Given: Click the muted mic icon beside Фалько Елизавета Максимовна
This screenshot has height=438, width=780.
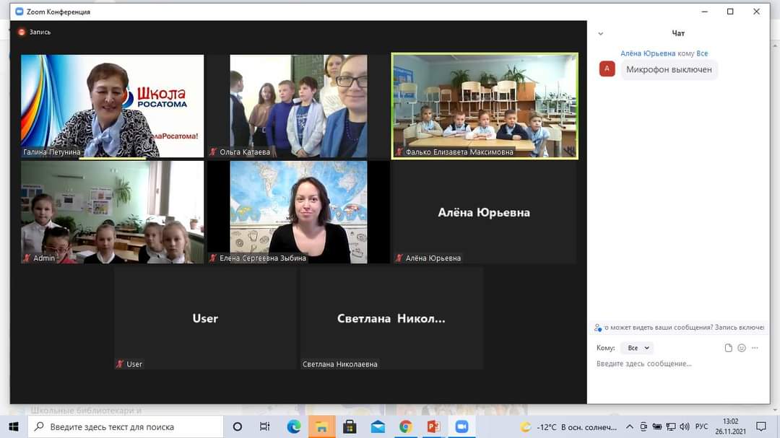Looking at the screenshot, I should coord(399,152).
